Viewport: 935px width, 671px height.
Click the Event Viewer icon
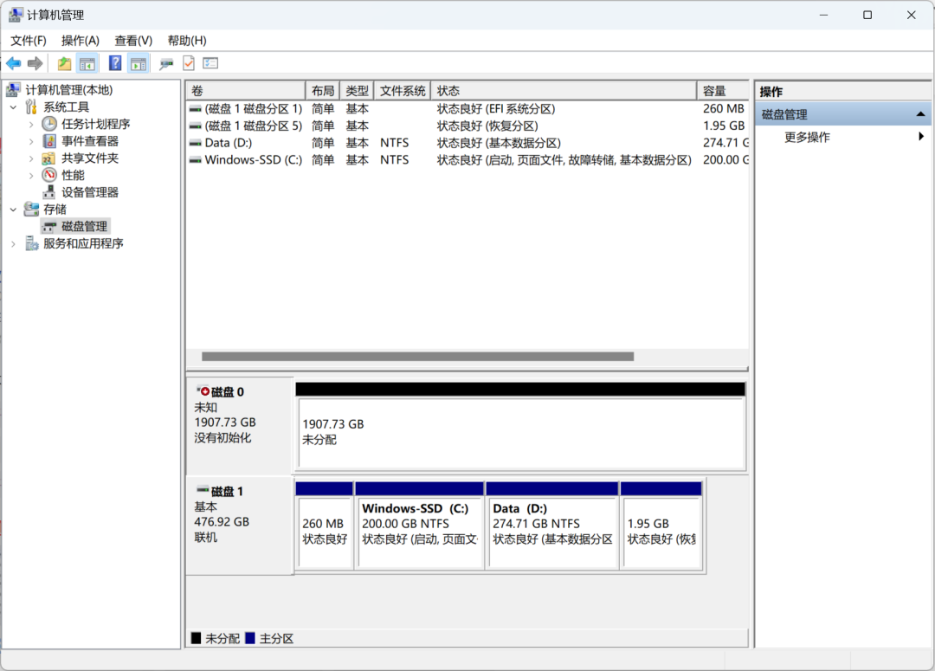pos(49,141)
